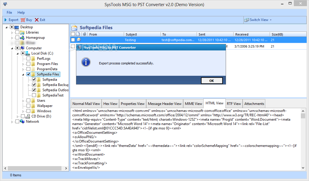This screenshot has height=181, width=309.
Task: Click the Network icon in tree
Action: coord(22,122)
